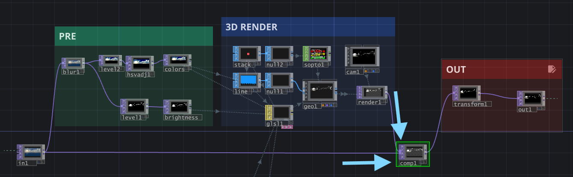Click the purple flag column on render1
The height and width of the screenshot is (177, 573).
[360, 92]
